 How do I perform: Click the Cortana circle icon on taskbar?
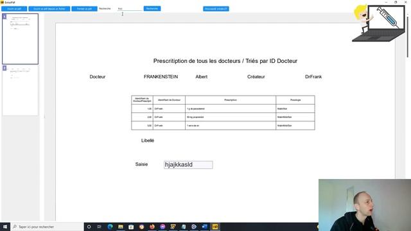tap(89, 227)
